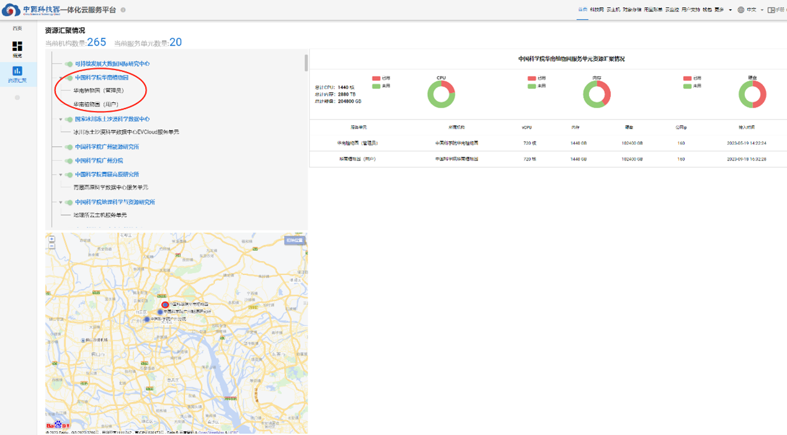Open the 用量账单 menu item
The width and height of the screenshot is (787, 435).
pyautogui.click(x=653, y=10)
